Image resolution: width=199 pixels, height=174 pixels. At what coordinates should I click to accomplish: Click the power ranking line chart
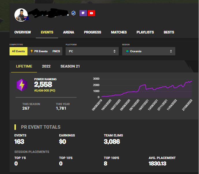(x=147, y=88)
